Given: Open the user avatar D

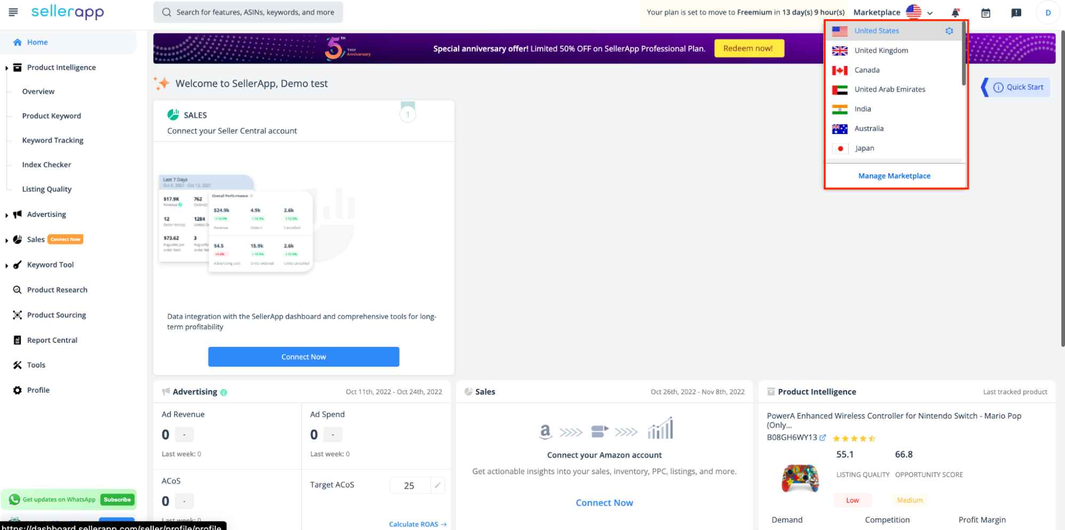Looking at the screenshot, I should (1048, 13).
